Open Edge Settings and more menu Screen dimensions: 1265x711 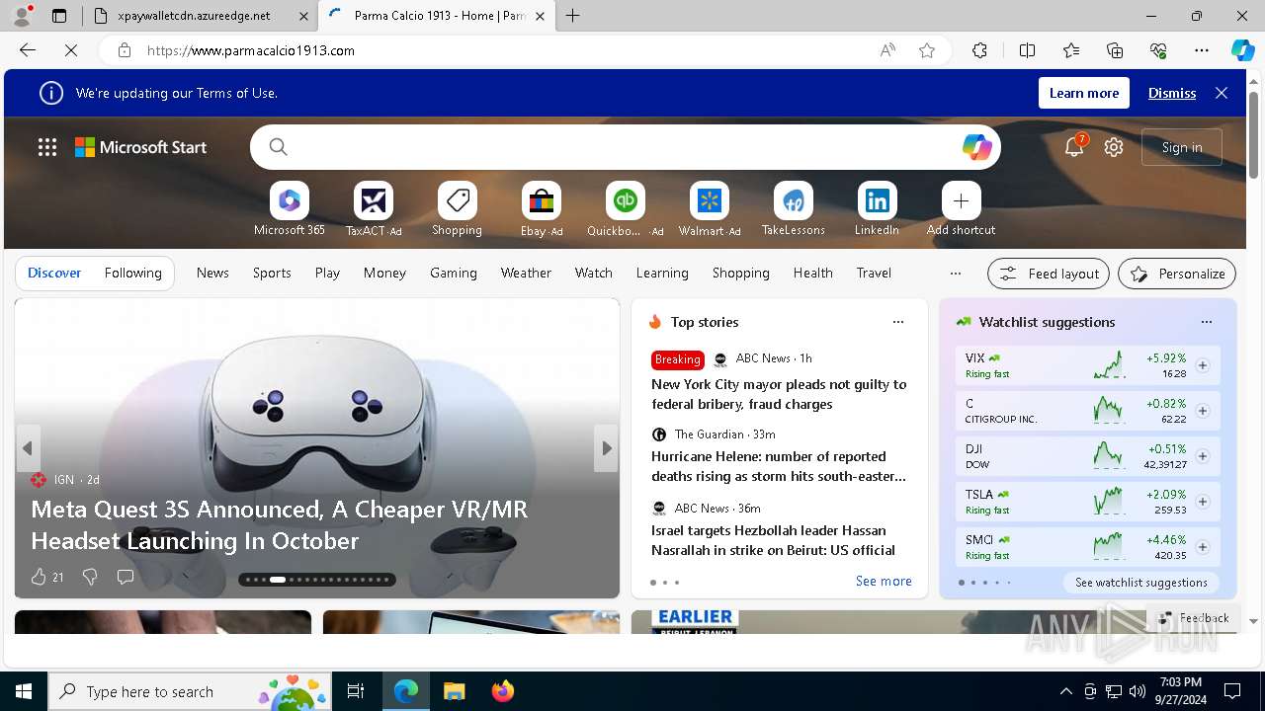1202,50
